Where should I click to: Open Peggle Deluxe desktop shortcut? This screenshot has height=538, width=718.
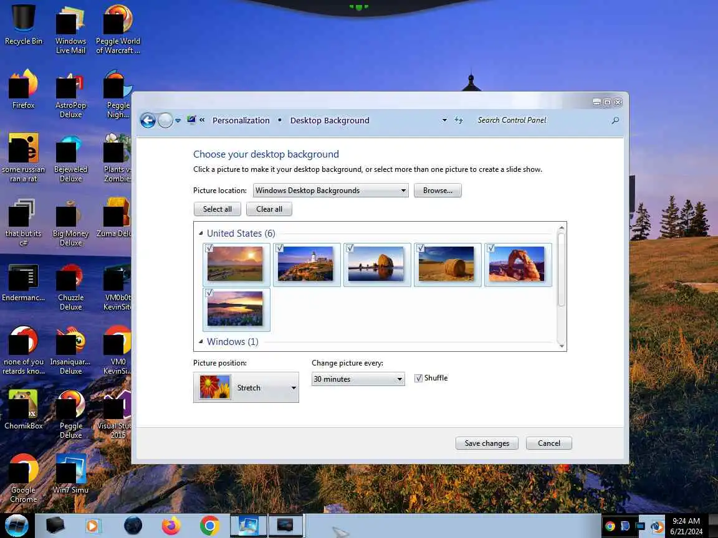click(70, 415)
